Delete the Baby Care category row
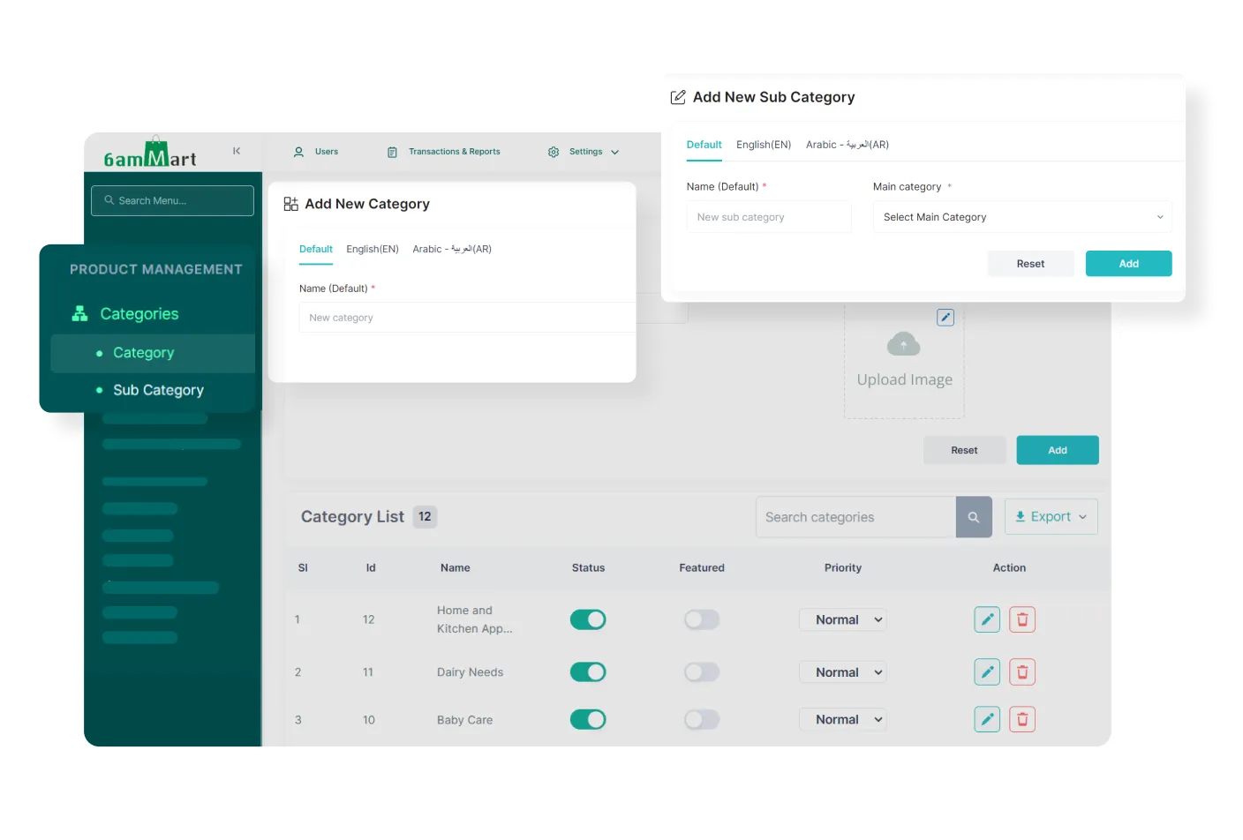 pos(1022,719)
